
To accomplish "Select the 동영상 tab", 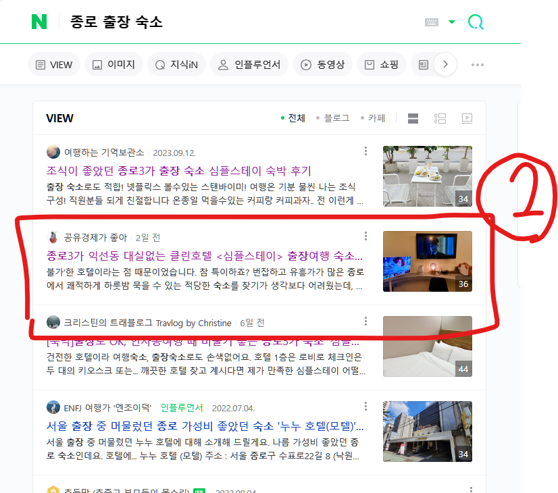I will coord(322,64).
